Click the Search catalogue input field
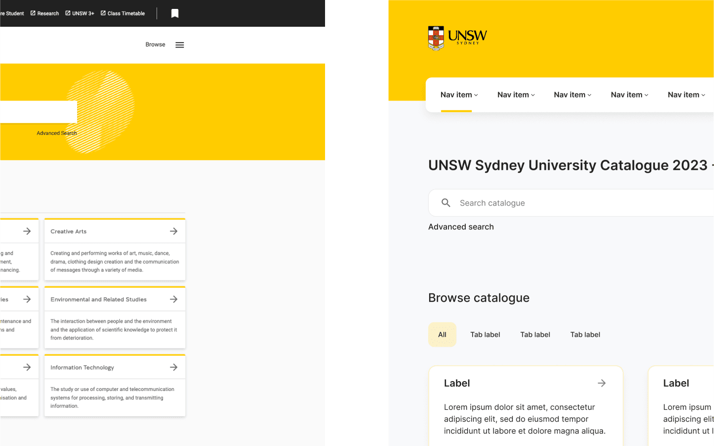Image resolution: width=714 pixels, height=446 pixels. click(571, 203)
